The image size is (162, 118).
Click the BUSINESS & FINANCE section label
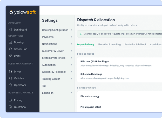(21, 93)
